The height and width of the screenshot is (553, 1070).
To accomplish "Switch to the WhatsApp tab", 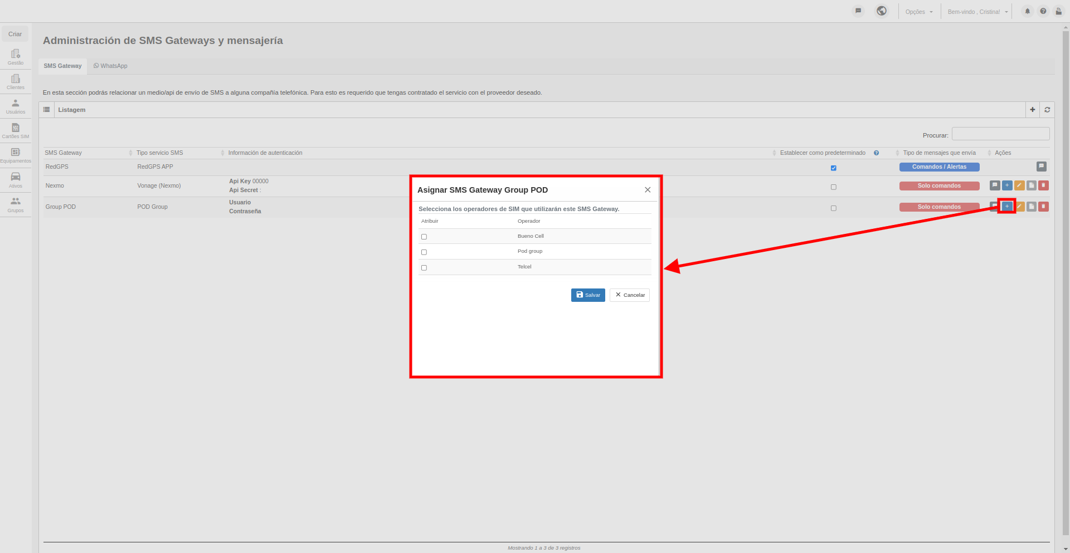I will click(110, 66).
